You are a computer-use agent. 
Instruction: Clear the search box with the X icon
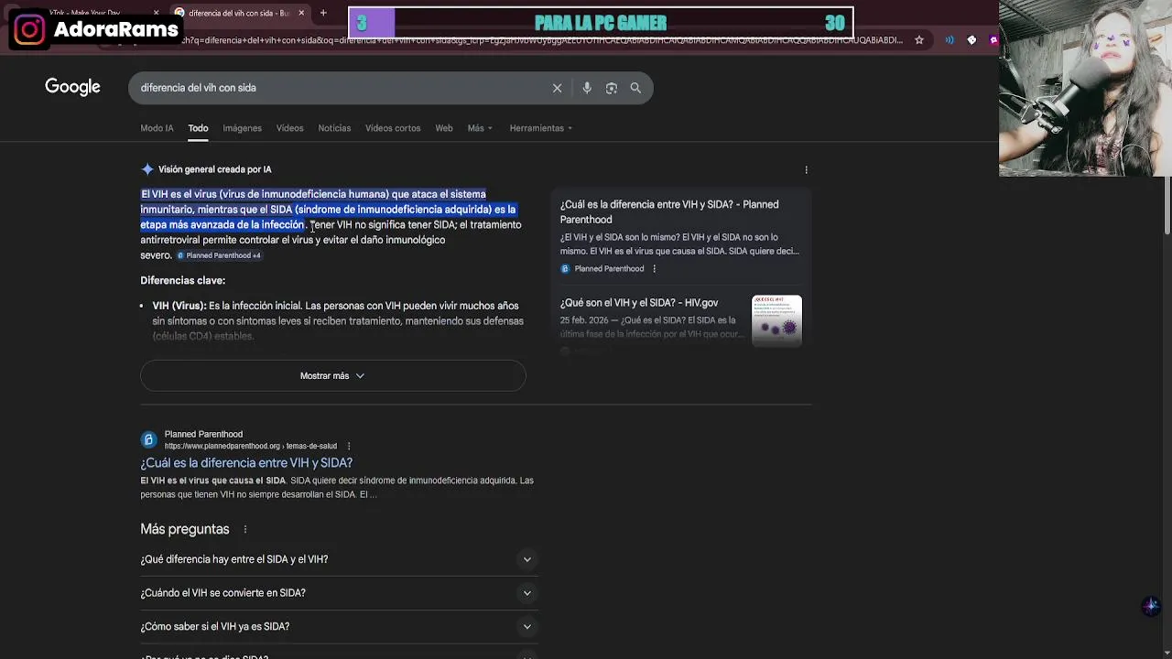point(557,88)
